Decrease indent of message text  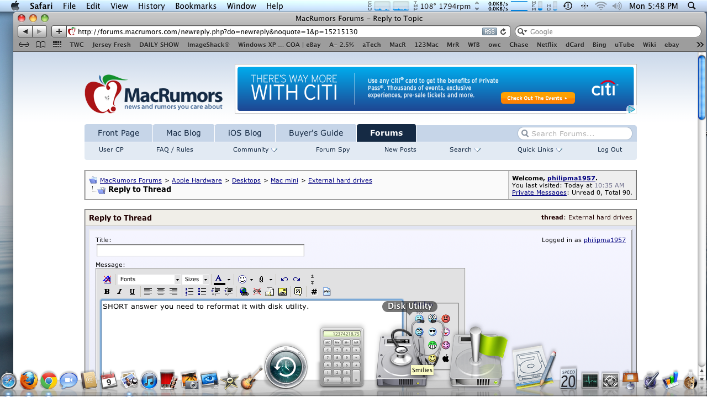coord(215,292)
